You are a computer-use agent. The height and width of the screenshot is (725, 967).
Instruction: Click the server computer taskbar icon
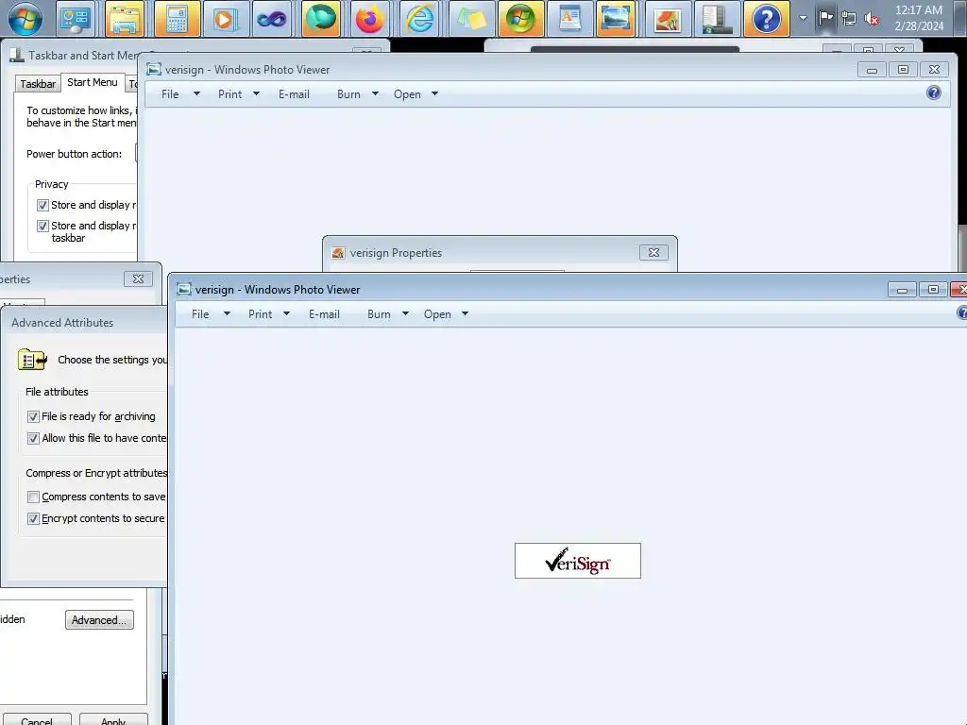[x=718, y=19]
